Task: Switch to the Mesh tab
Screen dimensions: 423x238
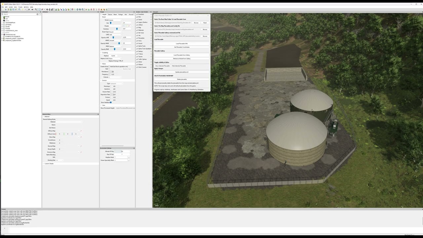Action: click(115, 15)
